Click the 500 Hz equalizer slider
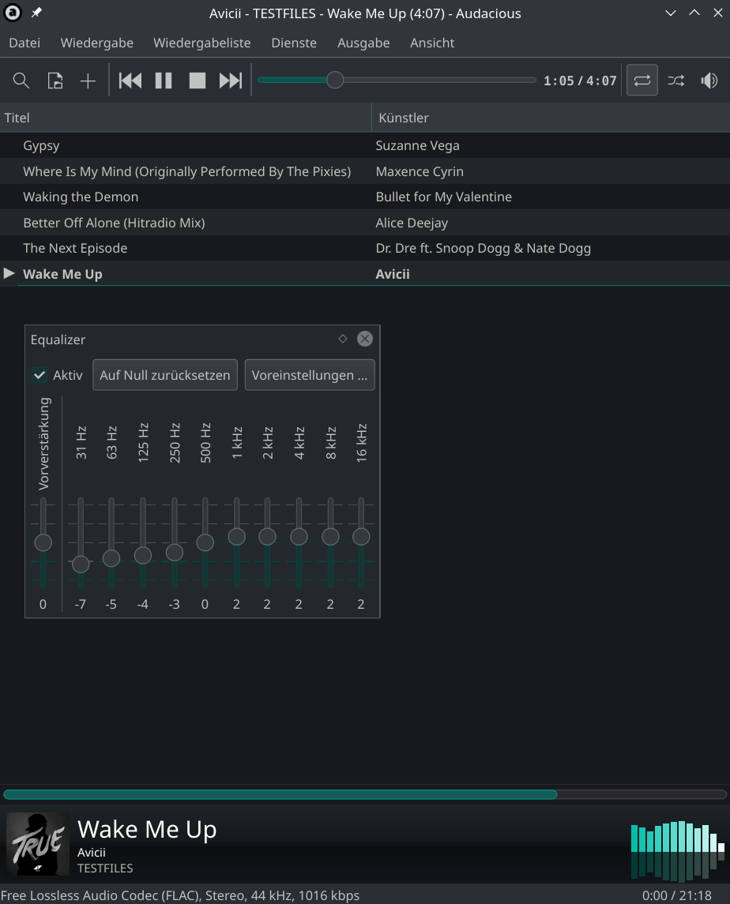The height and width of the screenshot is (904, 730). 205,542
